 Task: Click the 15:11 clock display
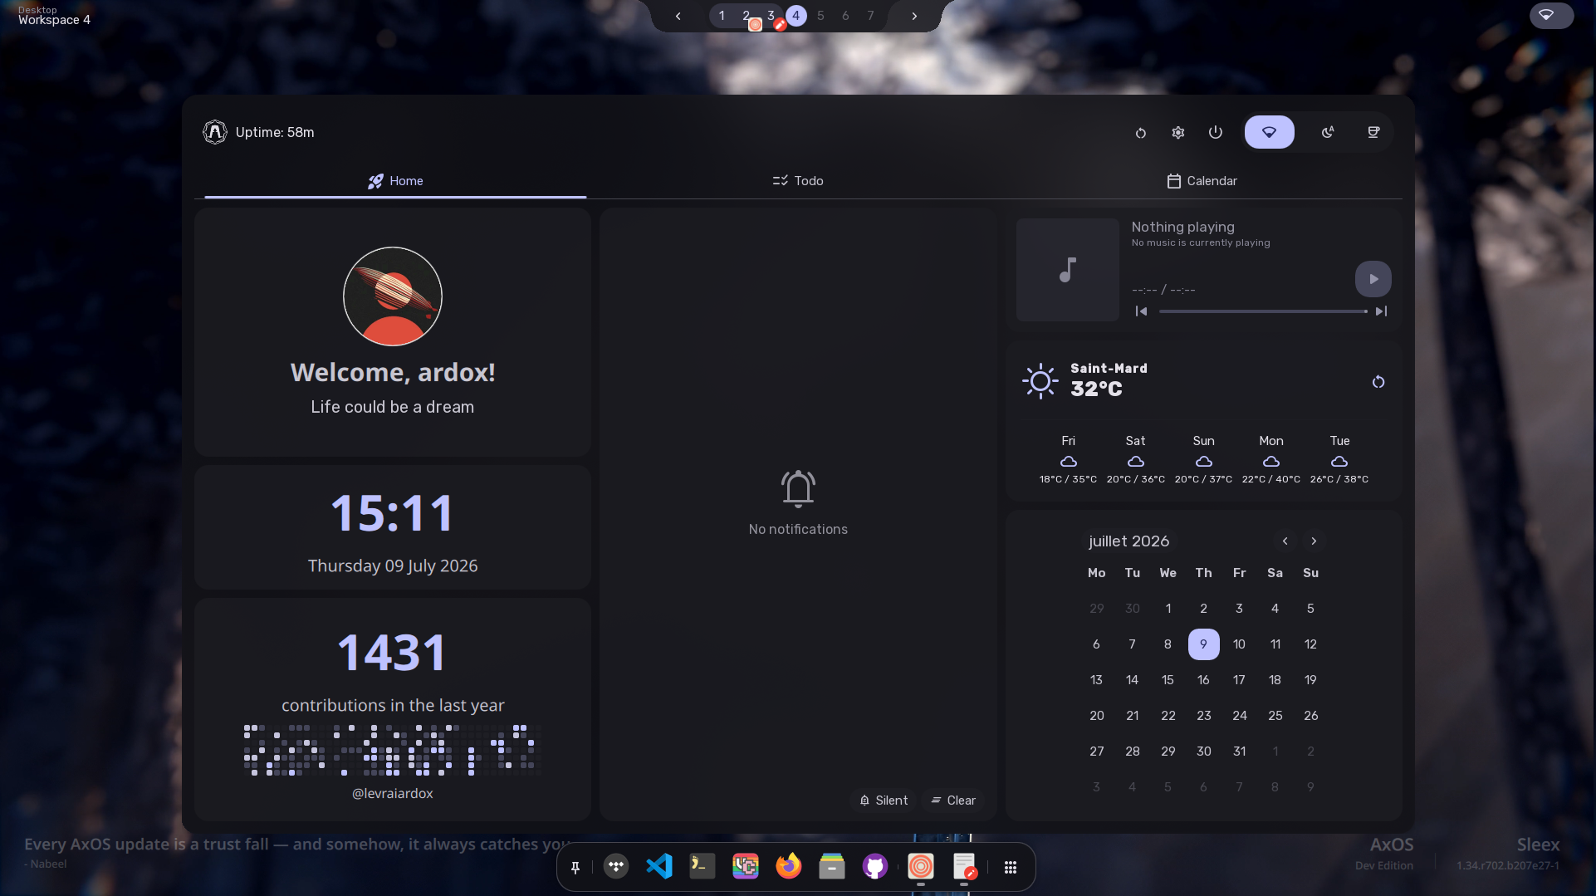click(x=393, y=513)
